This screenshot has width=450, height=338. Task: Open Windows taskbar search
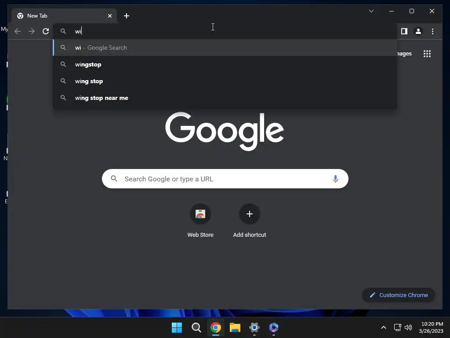(196, 327)
